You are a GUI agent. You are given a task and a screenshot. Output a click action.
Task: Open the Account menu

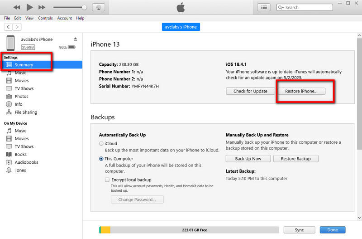pyautogui.click(x=64, y=18)
